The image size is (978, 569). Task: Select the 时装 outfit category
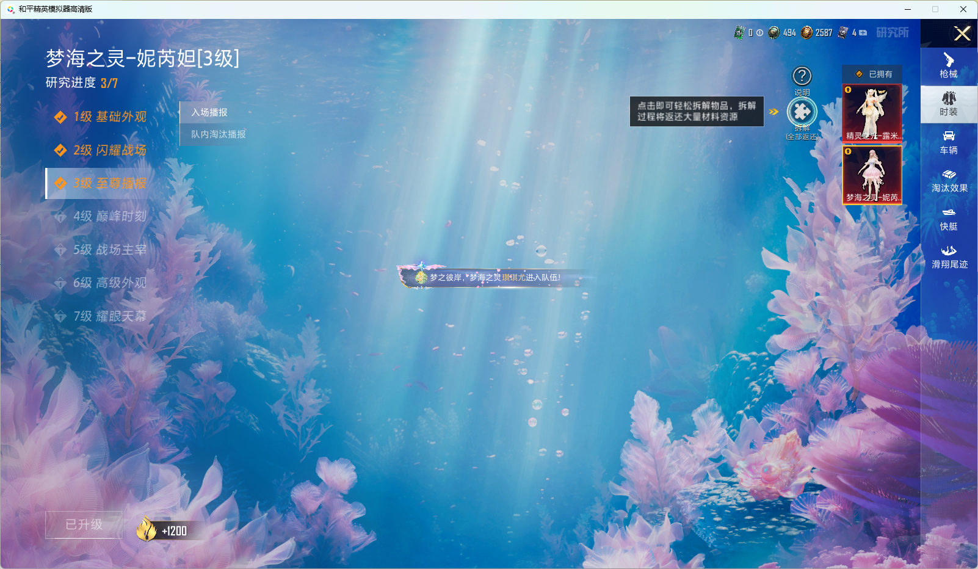pyautogui.click(x=949, y=104)
